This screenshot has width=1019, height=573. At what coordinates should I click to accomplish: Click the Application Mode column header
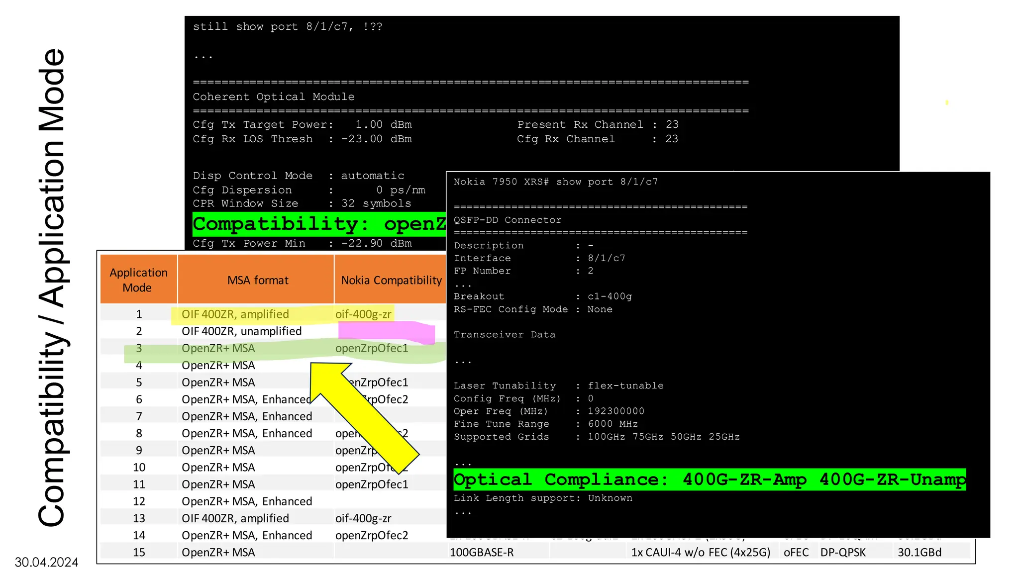138,280
